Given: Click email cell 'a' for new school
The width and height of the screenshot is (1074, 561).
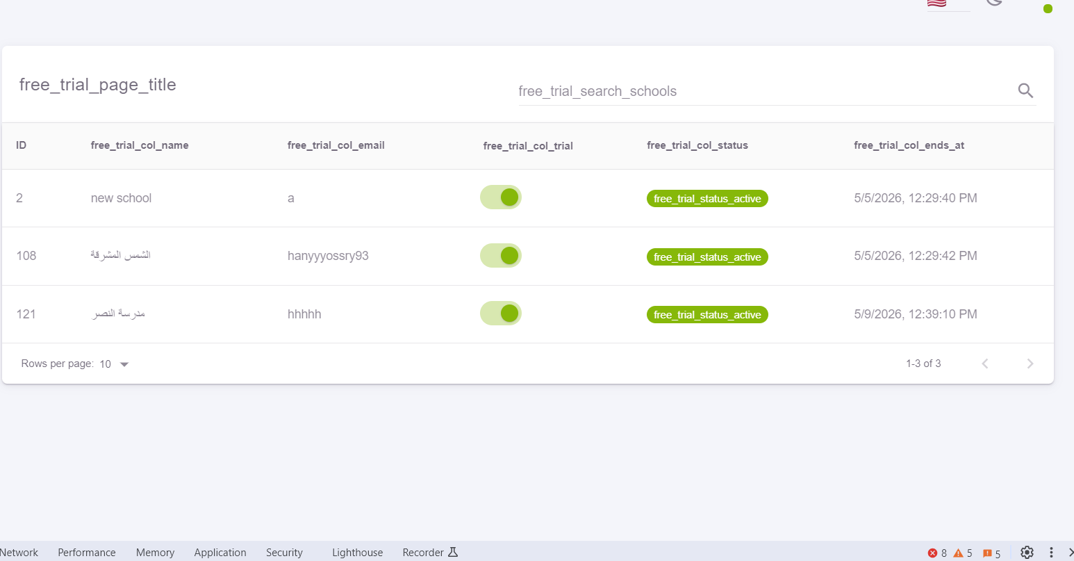Looking at the screenshot, I should pyautogui.click(x=291, y=198).
